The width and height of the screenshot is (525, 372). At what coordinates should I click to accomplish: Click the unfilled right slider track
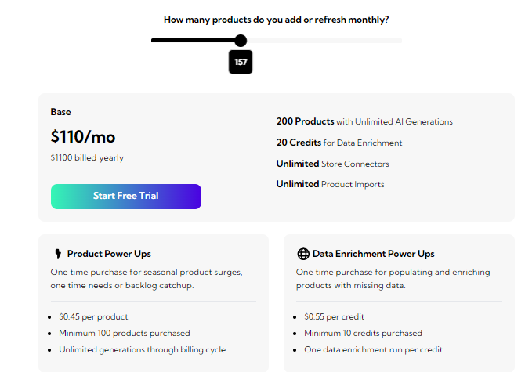click(324, 41)
